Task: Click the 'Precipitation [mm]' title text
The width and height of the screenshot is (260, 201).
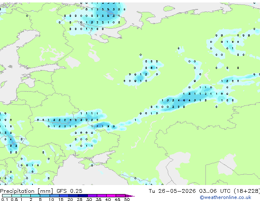Action: [x=27, y=191]
